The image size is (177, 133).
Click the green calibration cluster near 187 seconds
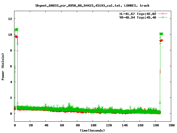pos(161,34)
